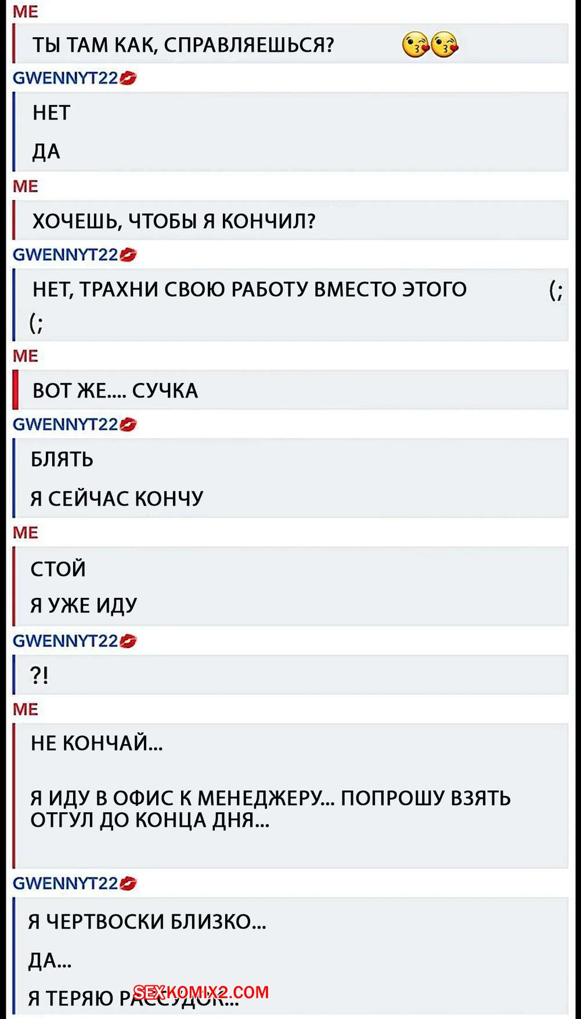Open the SEXKOMIX2.COM watermark link

pos(201,992)
